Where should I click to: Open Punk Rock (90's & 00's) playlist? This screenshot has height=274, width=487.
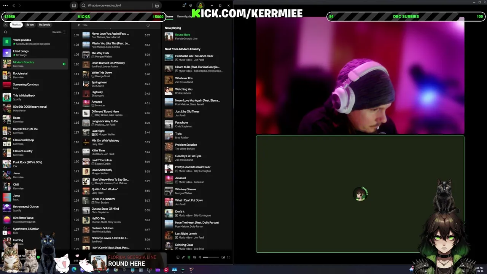click(x=35, y=164)
